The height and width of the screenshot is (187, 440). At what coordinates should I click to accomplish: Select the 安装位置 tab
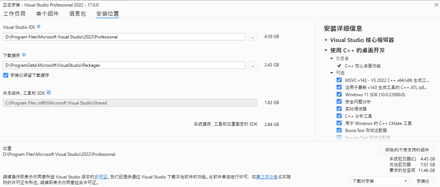[x=108, y=14]
